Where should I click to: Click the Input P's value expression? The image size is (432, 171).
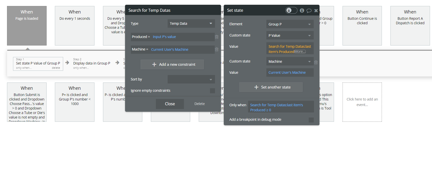coord(164,37)
